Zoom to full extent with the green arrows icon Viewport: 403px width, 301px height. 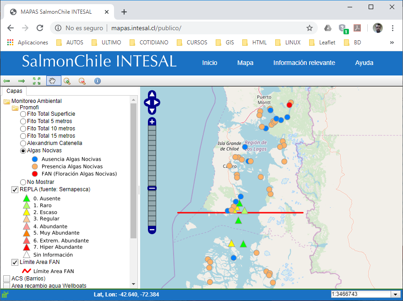pyautogui.click(x=37, y=81)
